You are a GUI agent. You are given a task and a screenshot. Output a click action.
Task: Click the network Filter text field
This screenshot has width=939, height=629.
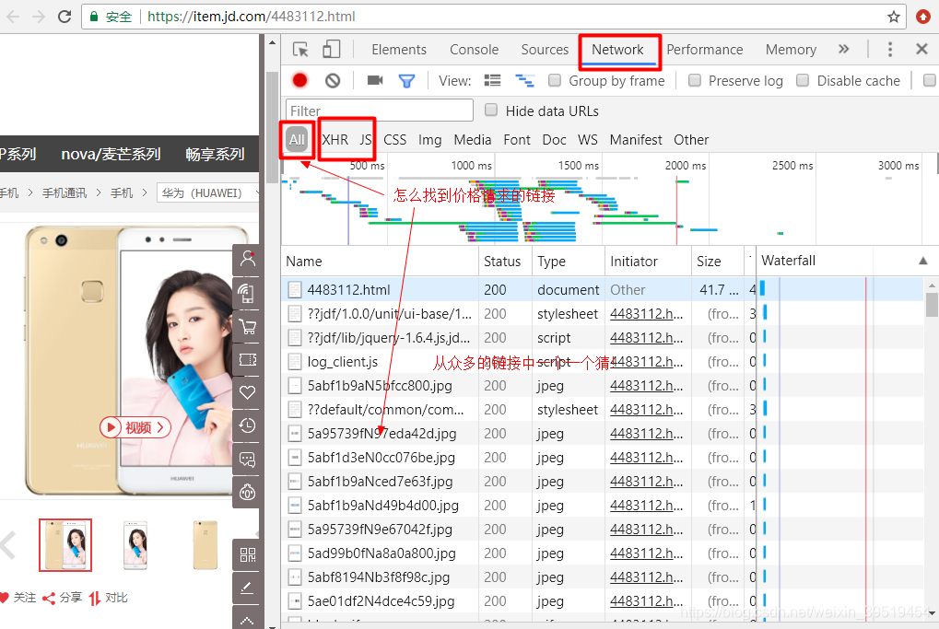pos(380,111)
